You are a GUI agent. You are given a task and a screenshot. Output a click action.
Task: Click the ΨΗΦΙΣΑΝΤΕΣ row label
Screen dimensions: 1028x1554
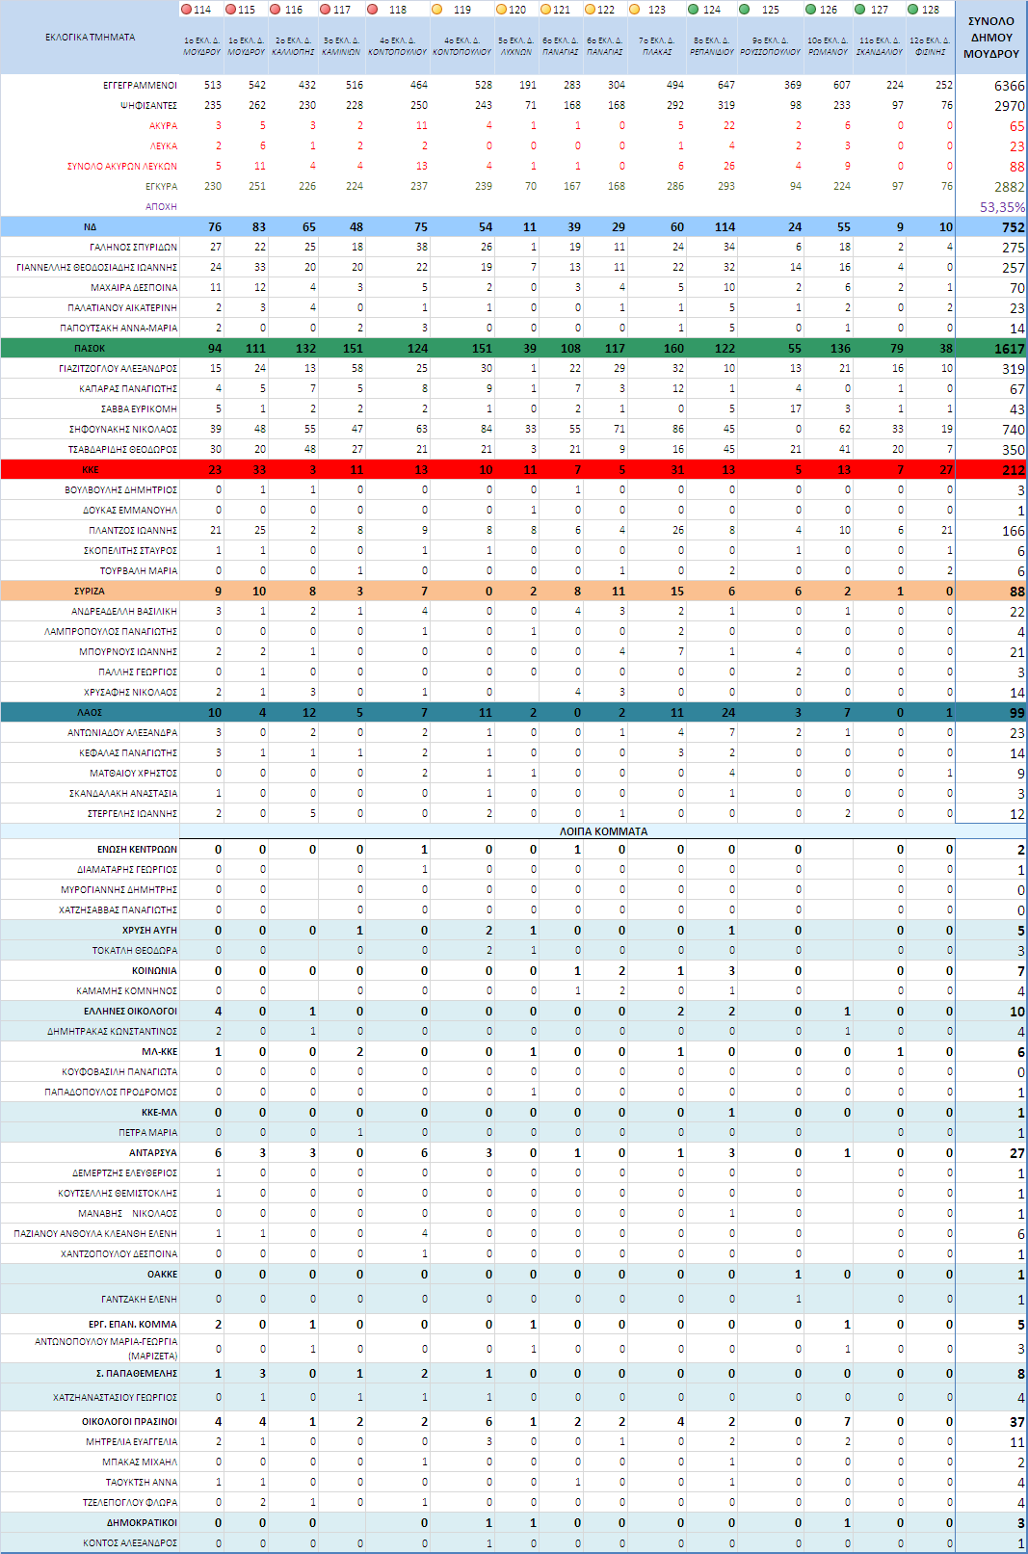[148, 105]
